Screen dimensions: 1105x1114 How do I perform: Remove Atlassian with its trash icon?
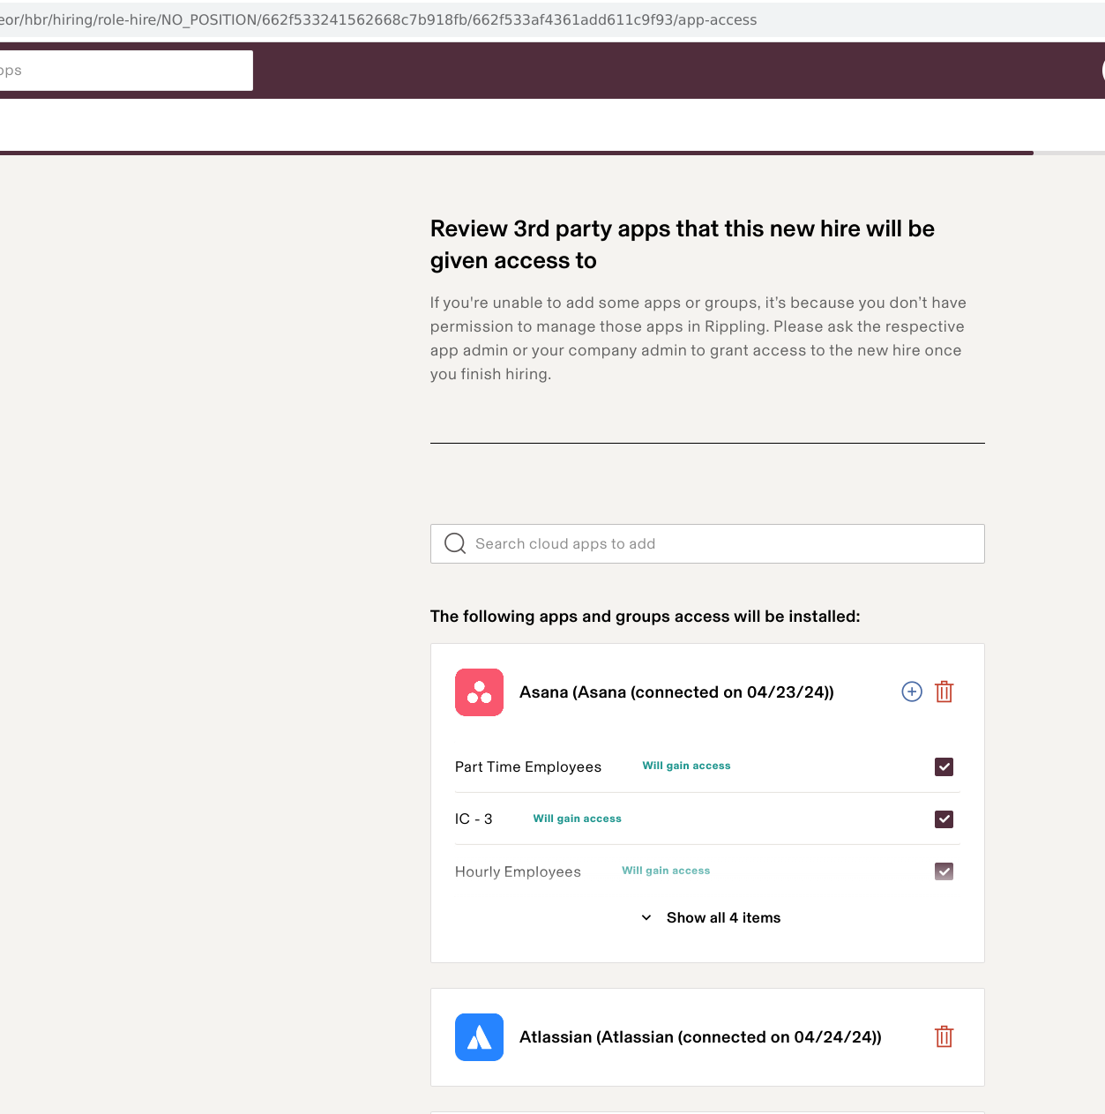(944, 1037)
